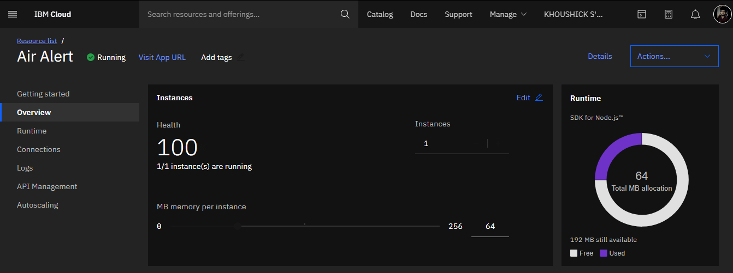
Task: Click the search magnifier icon
Action: click(x=345, y=14)
